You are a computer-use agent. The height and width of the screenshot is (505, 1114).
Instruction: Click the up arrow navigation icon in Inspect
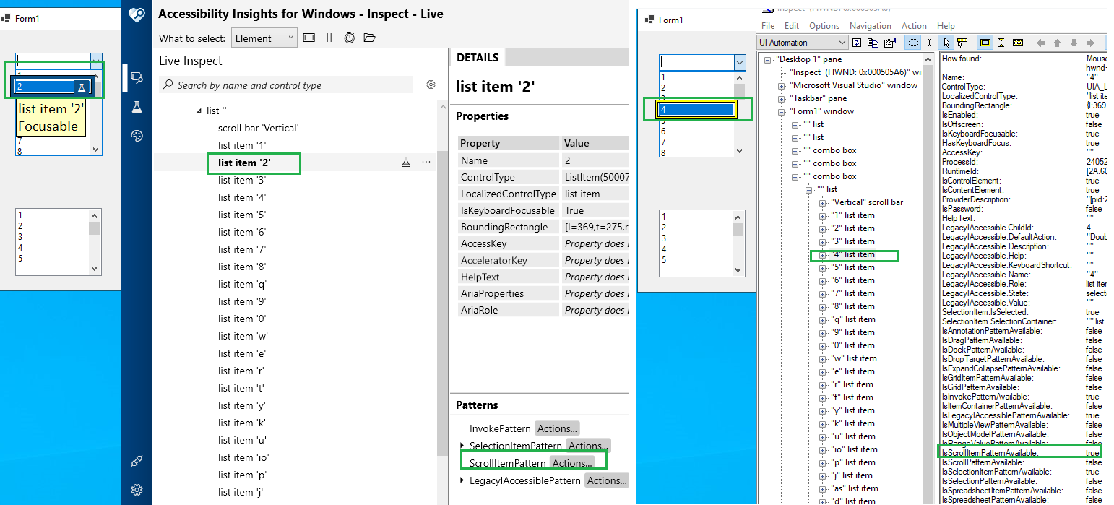click(1058, 43)
